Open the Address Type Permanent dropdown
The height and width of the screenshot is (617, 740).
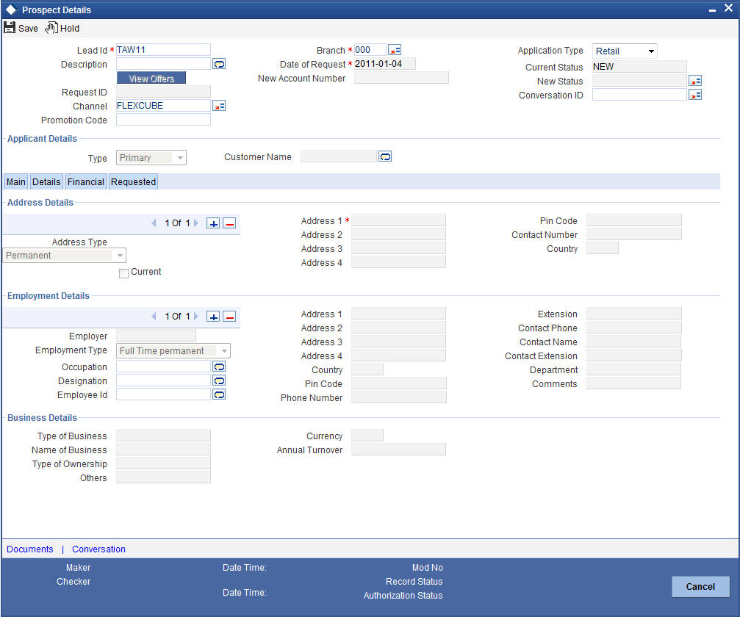64,256
